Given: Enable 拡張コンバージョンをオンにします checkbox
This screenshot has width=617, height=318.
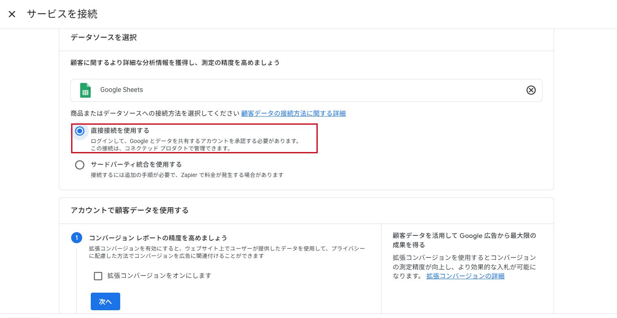Looking at the screenshot, I should click(x=98, y=276).
